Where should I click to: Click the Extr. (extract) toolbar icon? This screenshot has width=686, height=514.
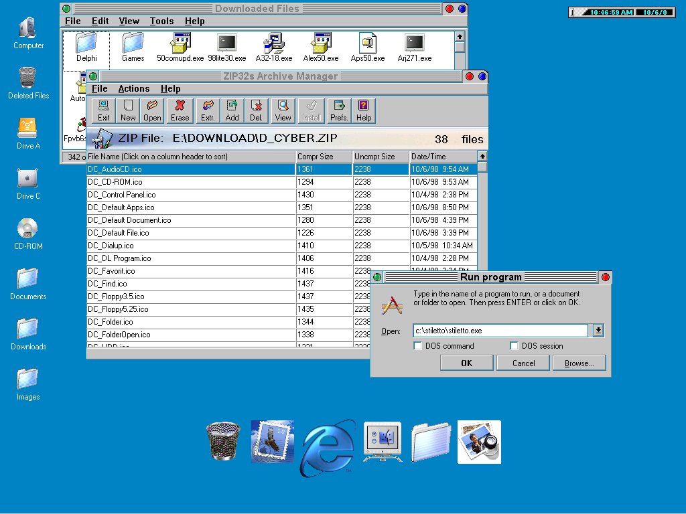[208, 110]
